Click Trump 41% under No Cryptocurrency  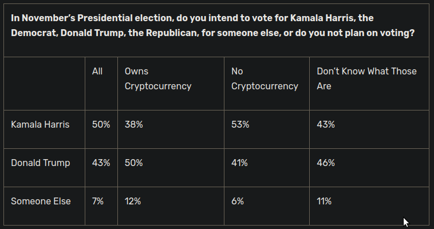tap(239, 163)
